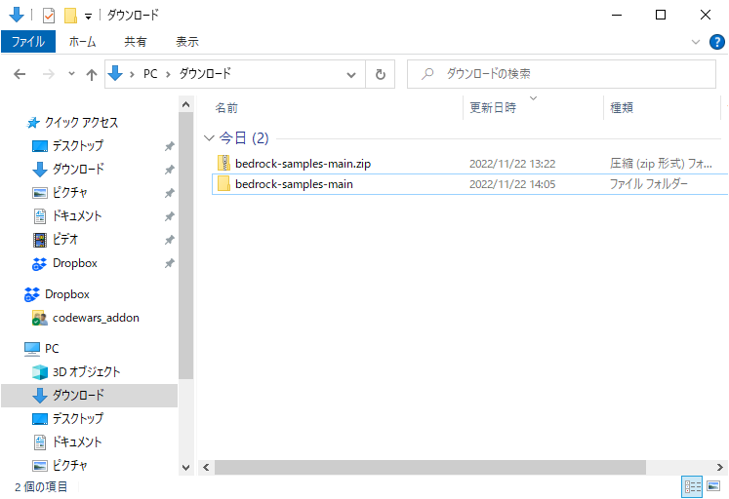Click the zip file archive icon

click(223, 163)
